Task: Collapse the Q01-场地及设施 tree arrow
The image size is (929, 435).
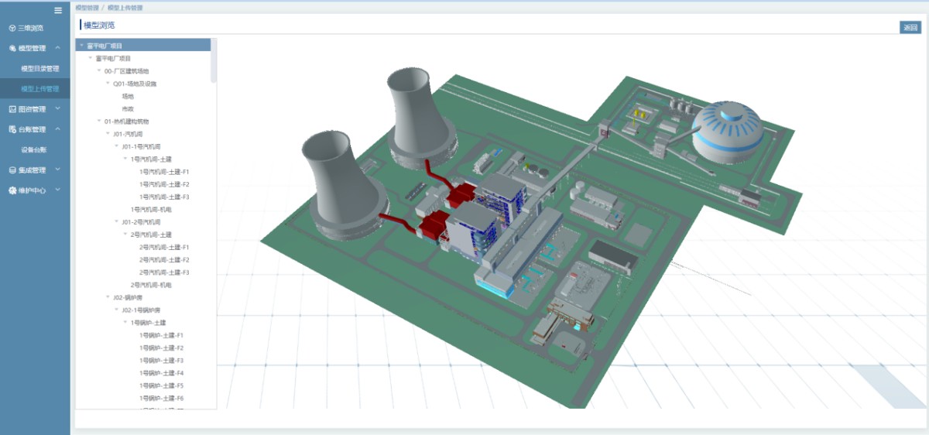Action: point(108,84)
